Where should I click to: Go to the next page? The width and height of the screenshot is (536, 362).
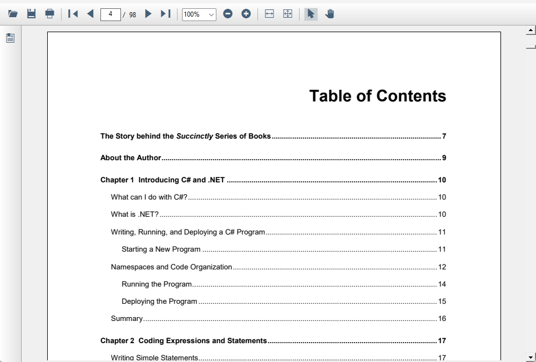click(148, 14)
